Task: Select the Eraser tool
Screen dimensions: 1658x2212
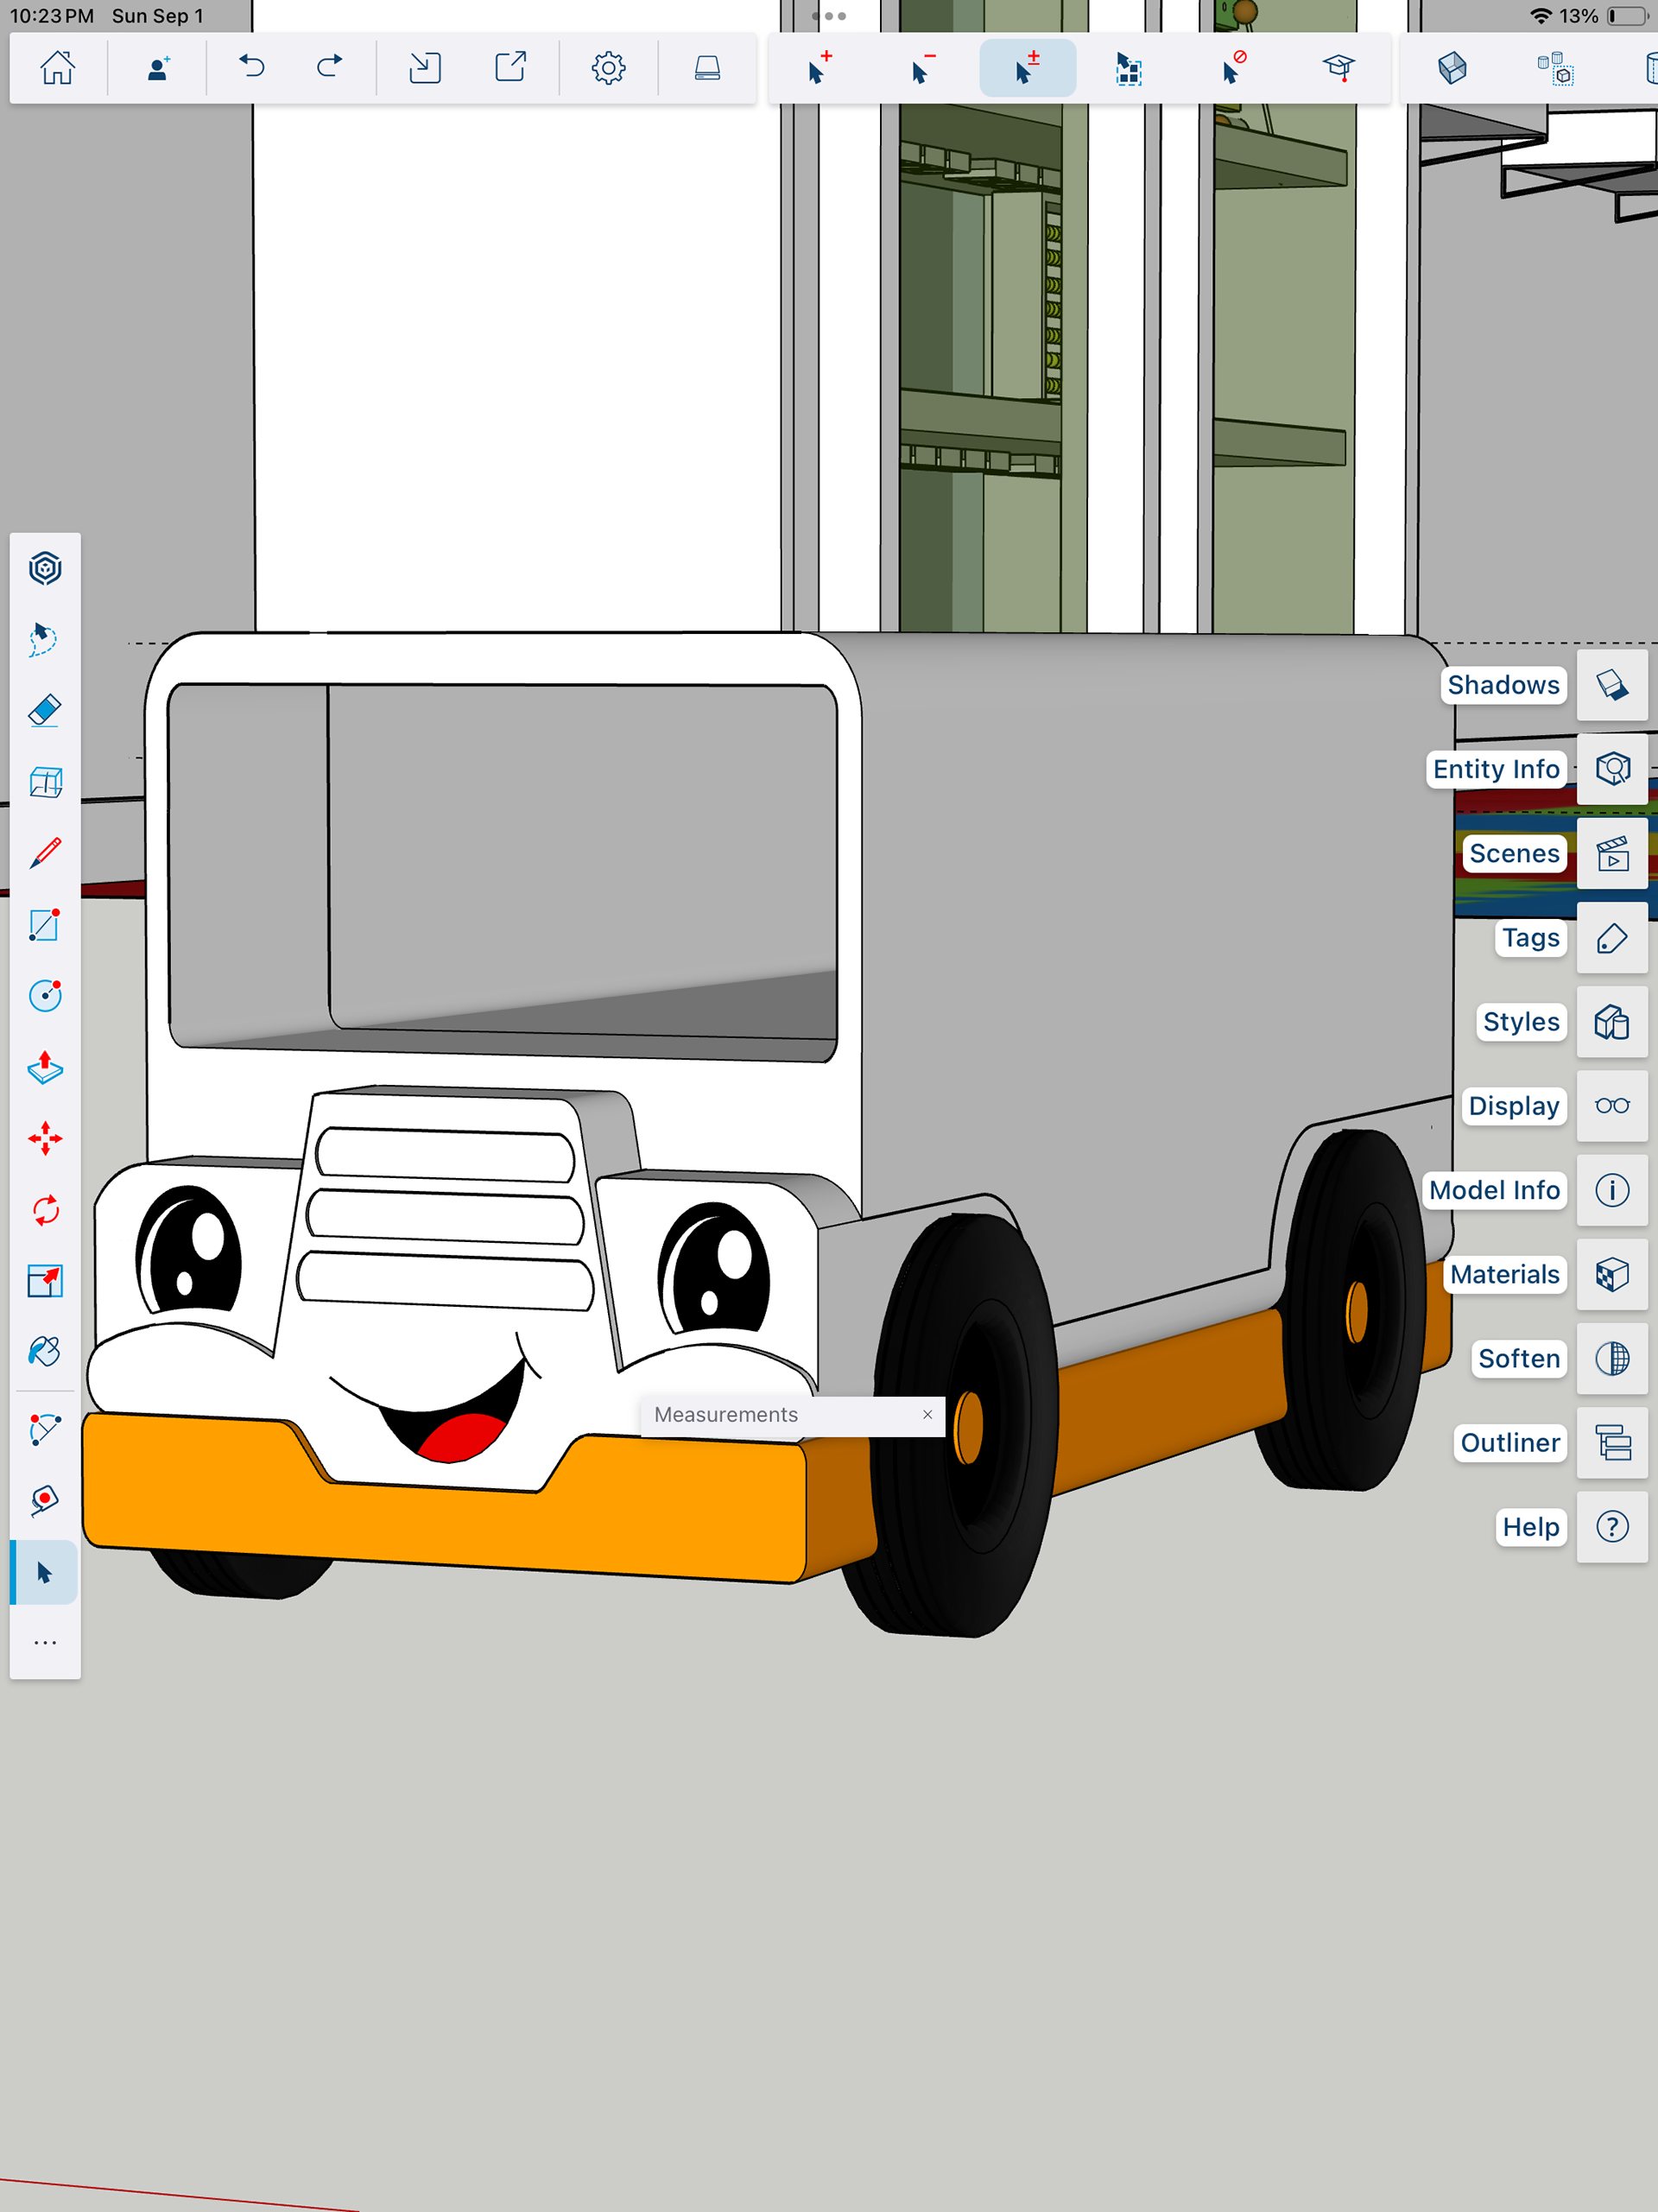Action: click(45, 711)
